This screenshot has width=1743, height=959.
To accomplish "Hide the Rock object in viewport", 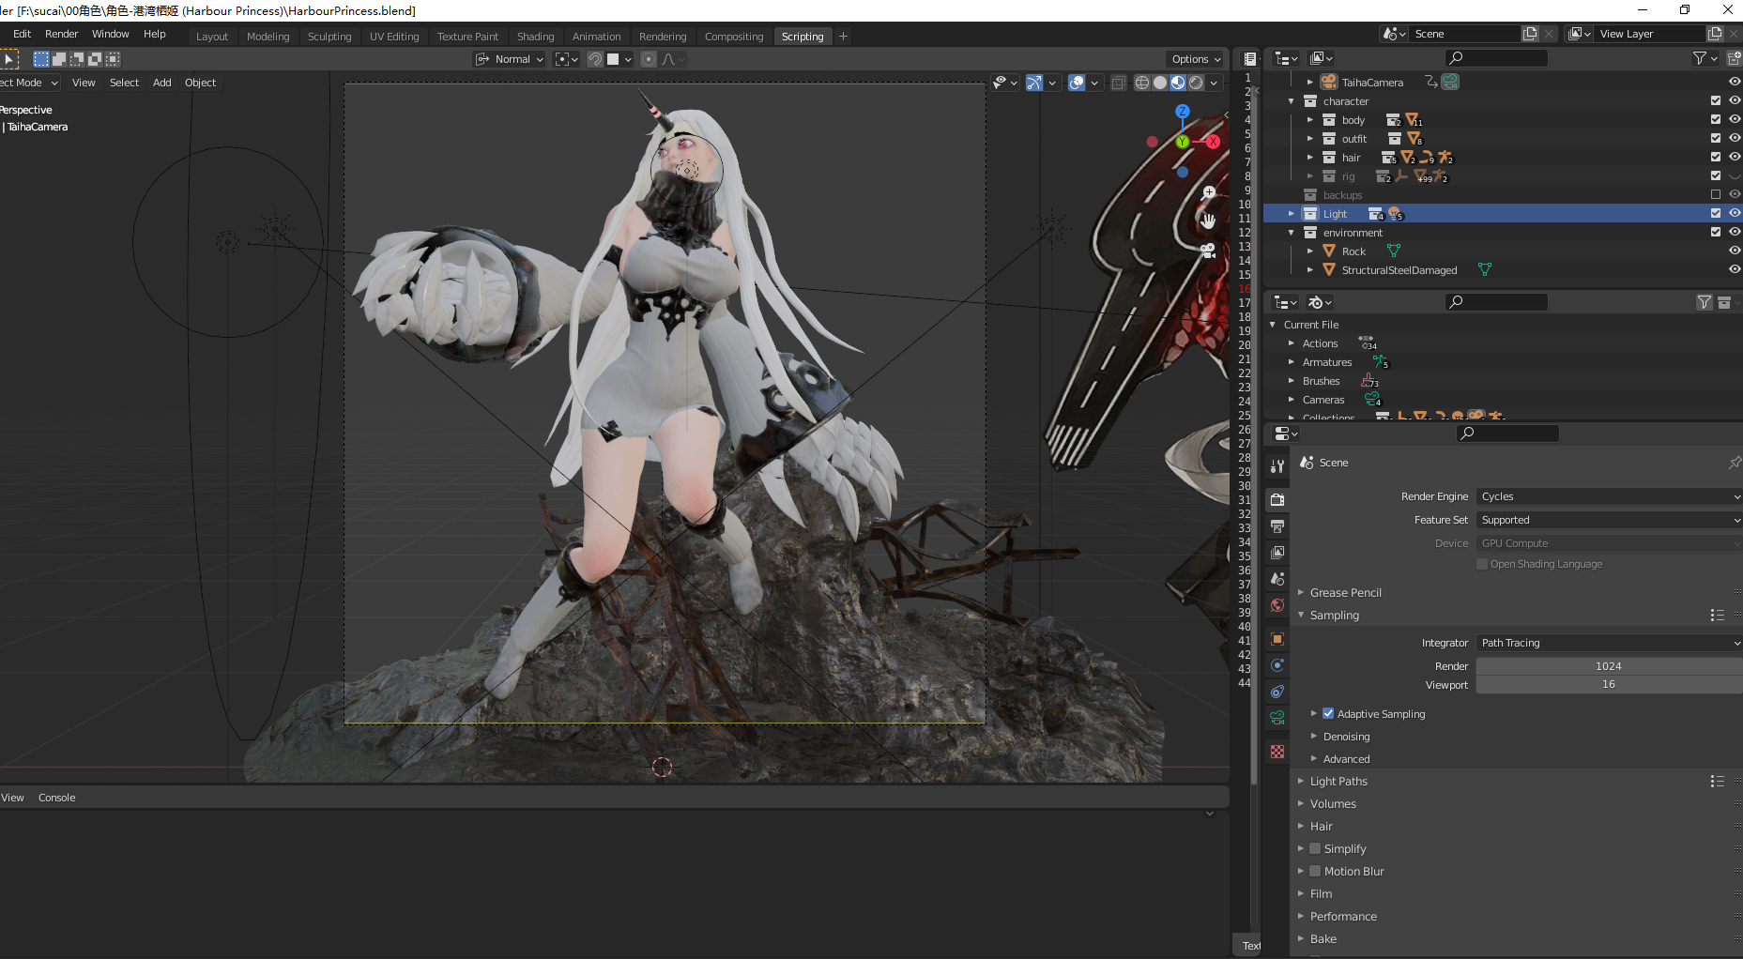I will 1735,251.
